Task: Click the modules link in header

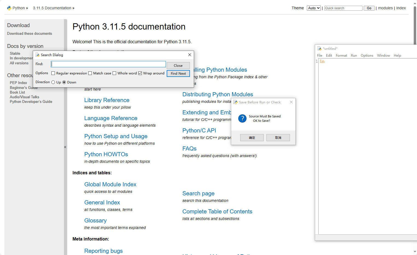Action: 385,8
